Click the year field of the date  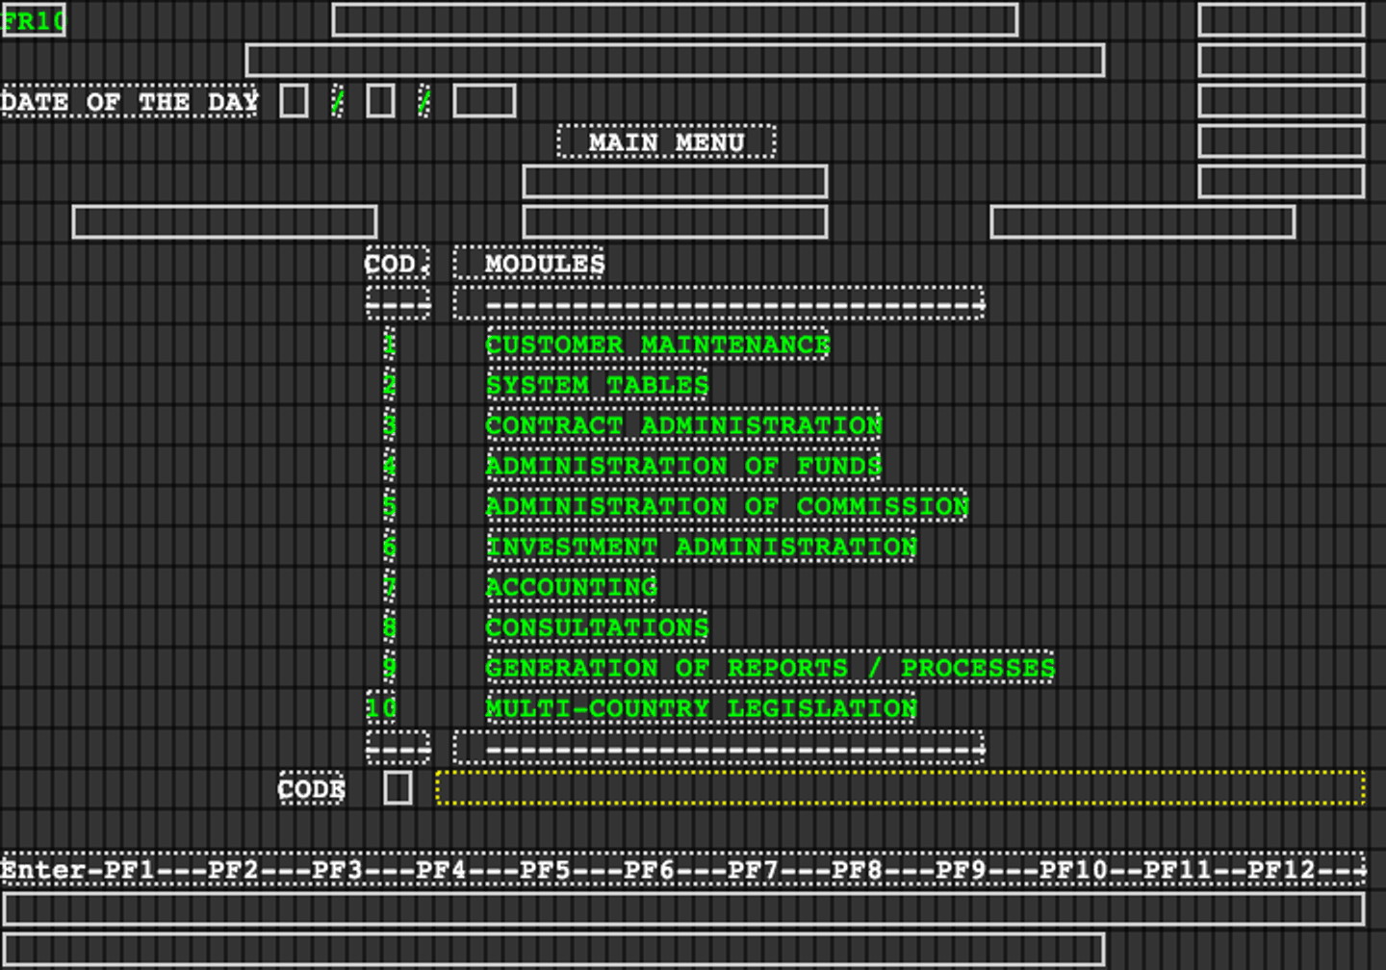(484, 101)
